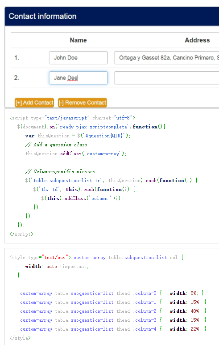Image resolution: width=219 pixels, height=345 pixels.
Task: Click the closing </script> tag
Action: pyautogui.click(x=21, y=234)
